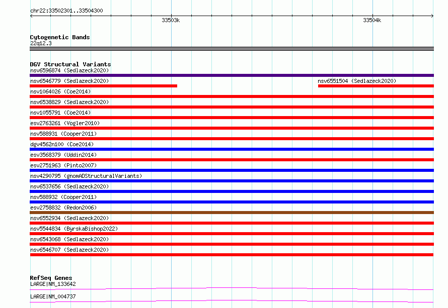The width and height of the screenshot is (448, 308).
Task: Open the esv2758832 (Redon2006) label
Action: (63, 208)
